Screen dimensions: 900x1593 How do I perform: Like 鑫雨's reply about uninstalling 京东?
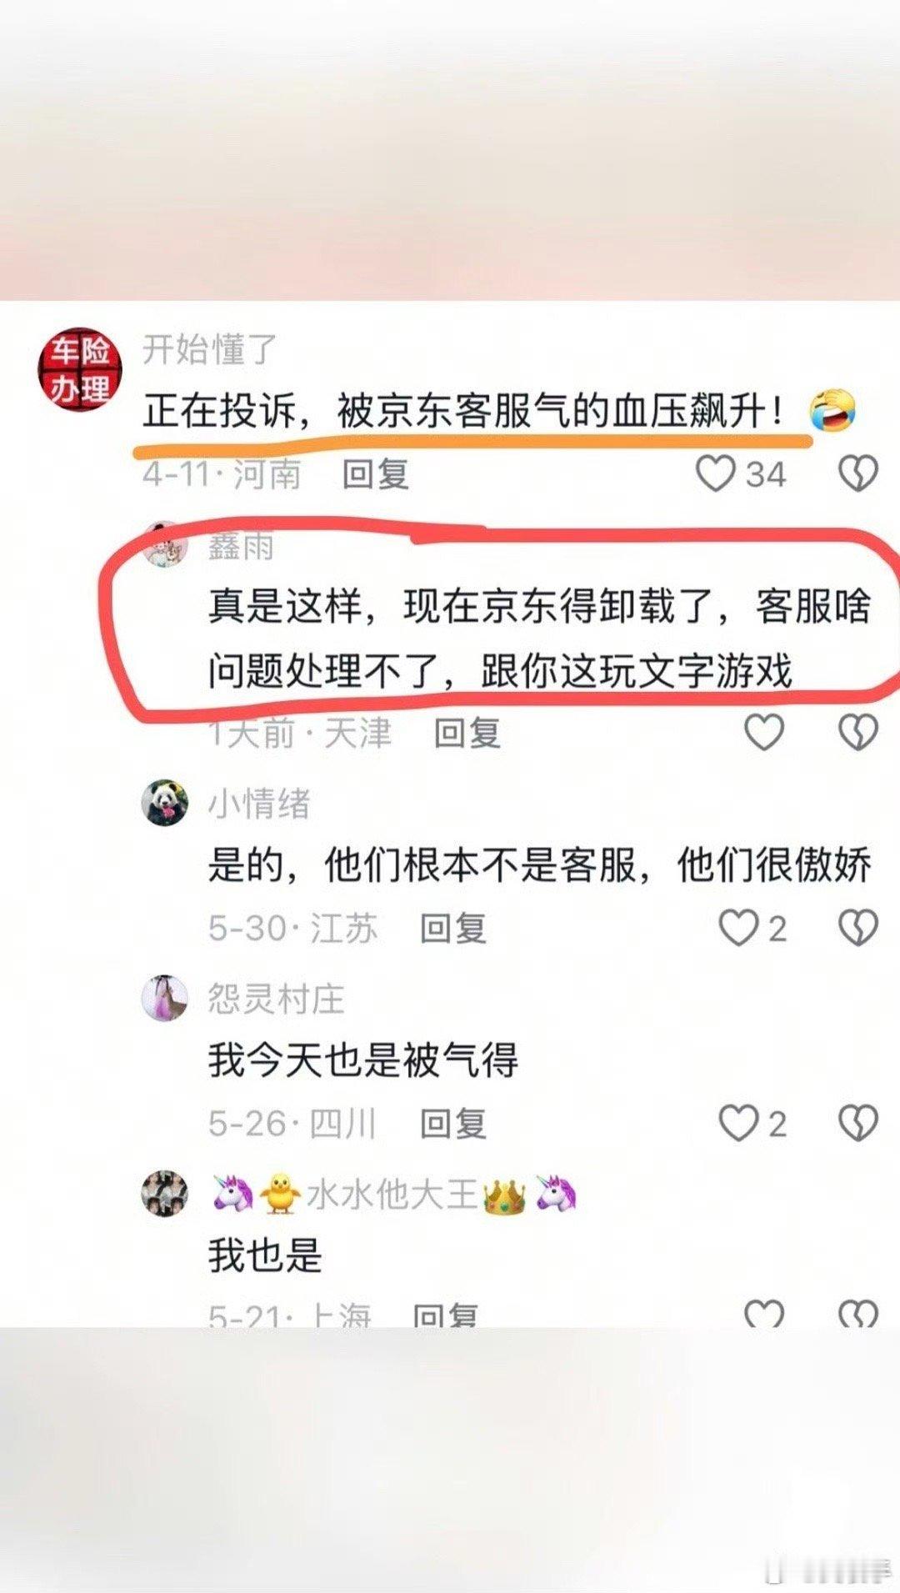pyautogui.click(x=764, y=732)
